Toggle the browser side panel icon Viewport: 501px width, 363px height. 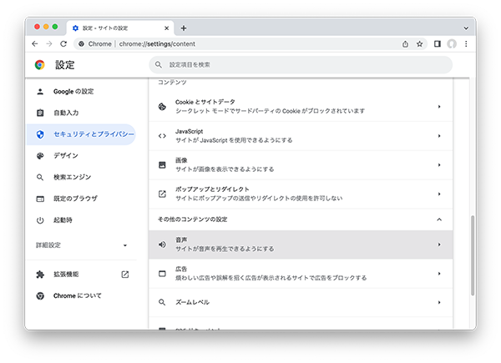coord(437,43)
